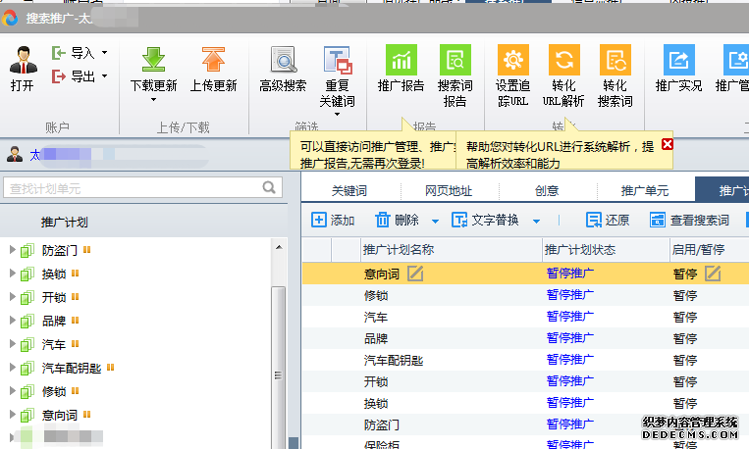The image size is (749, 449).
Task: Close the yellow tooltip with red X
Action: point(668,144)
